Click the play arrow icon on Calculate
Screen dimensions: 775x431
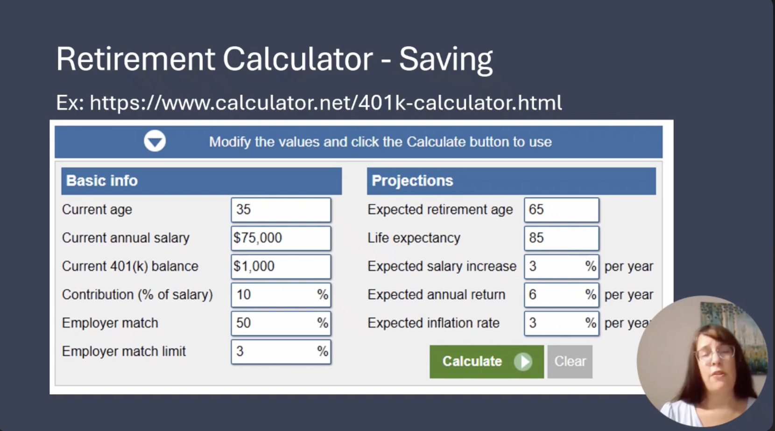[x=523, y=361]
